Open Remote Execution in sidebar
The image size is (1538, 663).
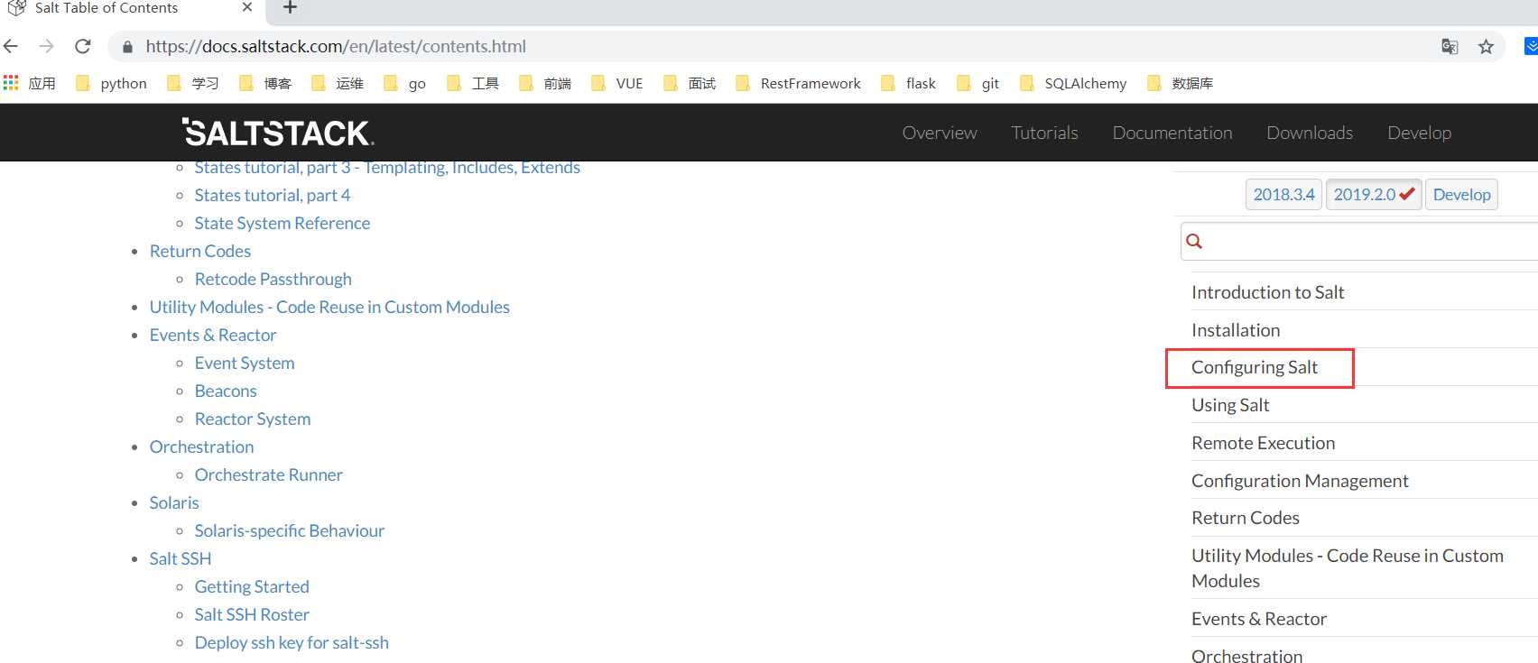click(1263, 443)
